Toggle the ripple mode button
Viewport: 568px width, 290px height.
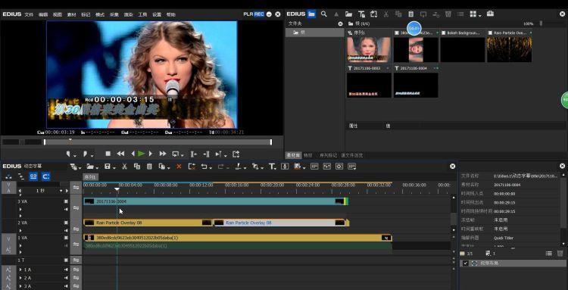click(21, 176)
